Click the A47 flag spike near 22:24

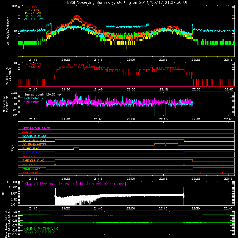184,165
